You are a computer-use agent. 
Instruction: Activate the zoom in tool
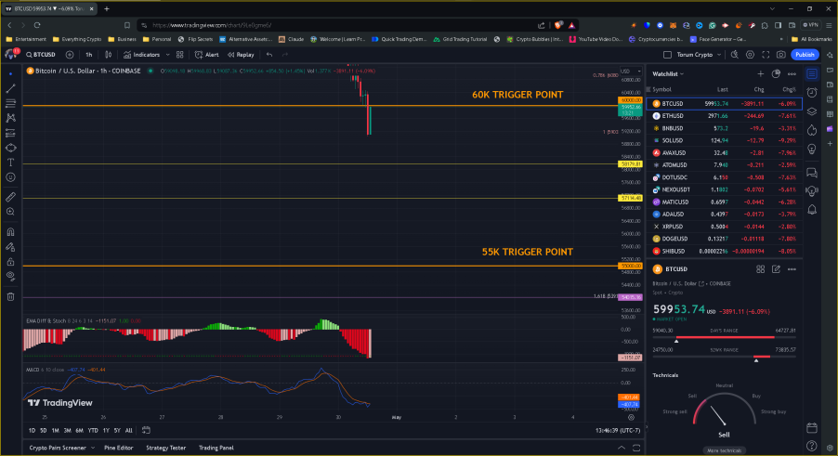[10, 212]
